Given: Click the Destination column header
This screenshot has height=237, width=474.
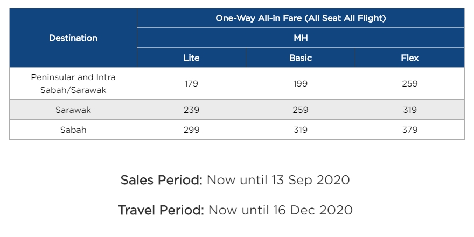Looking at the screenshot, I should click(x=73, y=38).
